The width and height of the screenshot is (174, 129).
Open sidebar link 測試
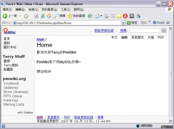tap(7, 43)
